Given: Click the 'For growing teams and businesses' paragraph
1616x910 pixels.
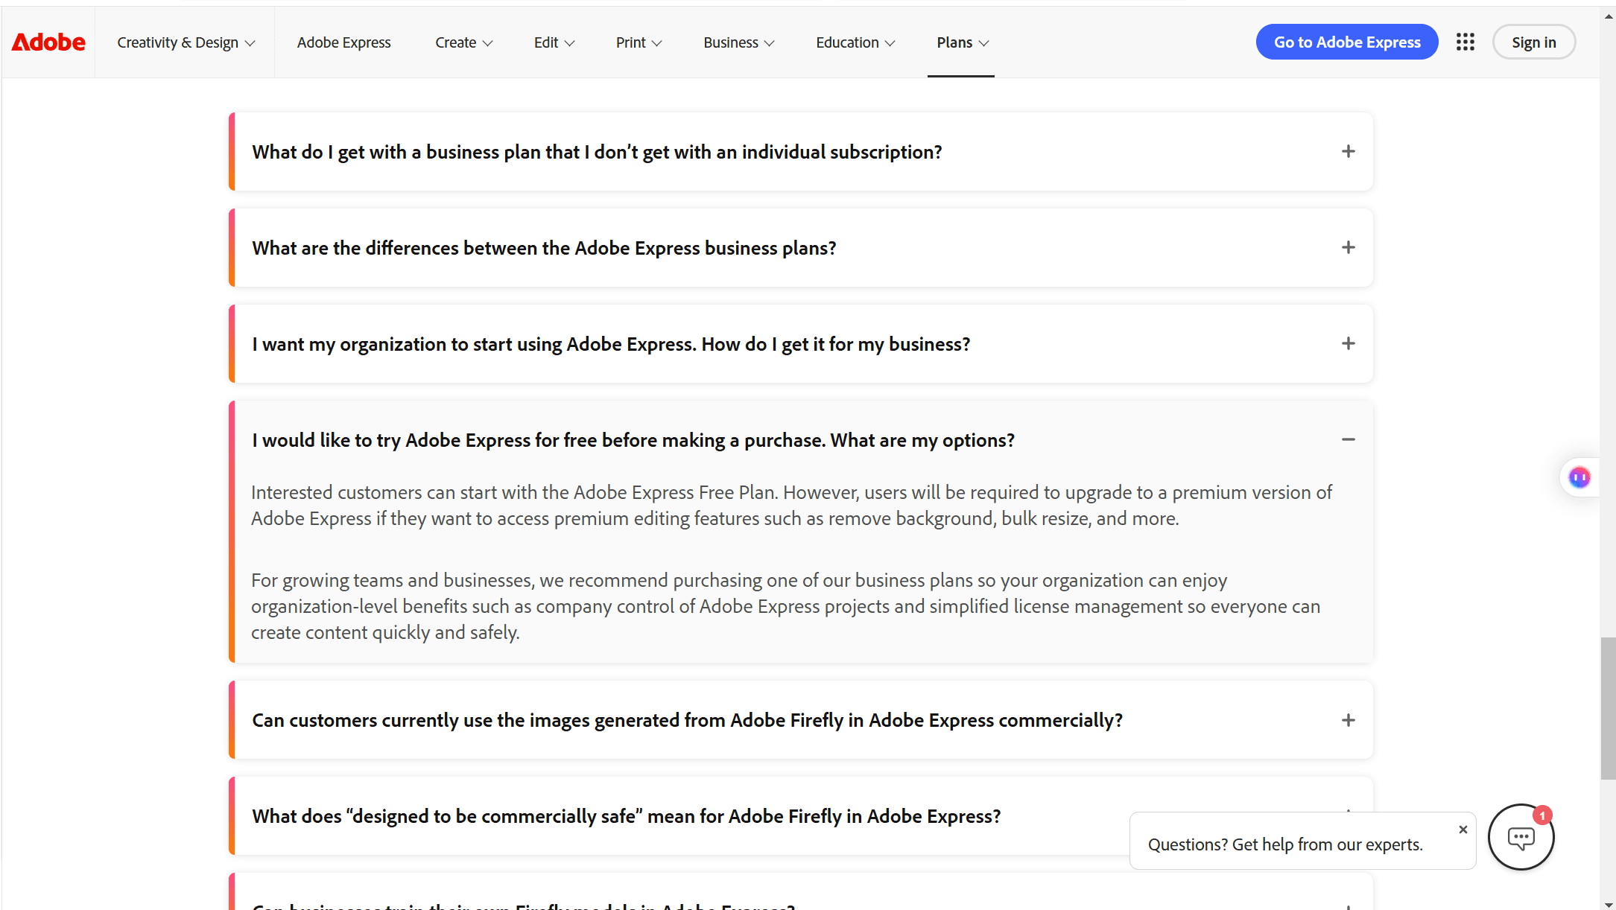Looking at the screenshot, I should coord(786,606).
